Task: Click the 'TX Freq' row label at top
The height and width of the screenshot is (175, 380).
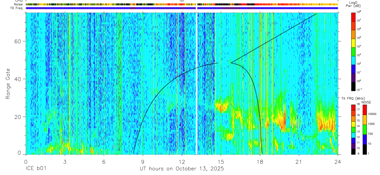Action: 17,8
